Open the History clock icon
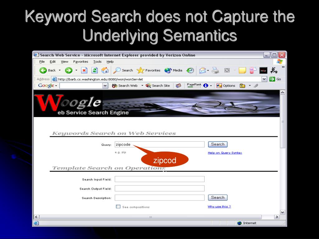Screen dimensions: 319x239 pyautogui.click(x=190, y=70)
